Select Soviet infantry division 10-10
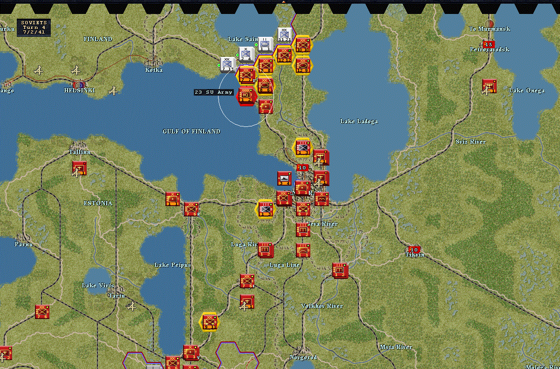This screenshot has width=560, height=369. [x=303, y=44]
